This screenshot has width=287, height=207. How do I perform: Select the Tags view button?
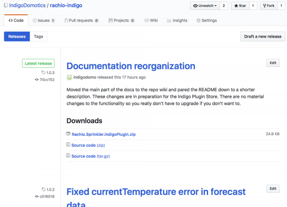tap(38, 36)
